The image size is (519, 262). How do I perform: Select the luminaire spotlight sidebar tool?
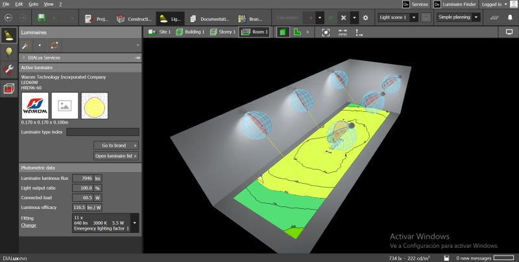(x=9, y=35)
